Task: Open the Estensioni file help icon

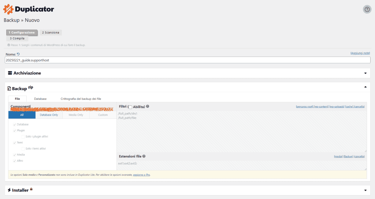Action: (x=144, y=156)
